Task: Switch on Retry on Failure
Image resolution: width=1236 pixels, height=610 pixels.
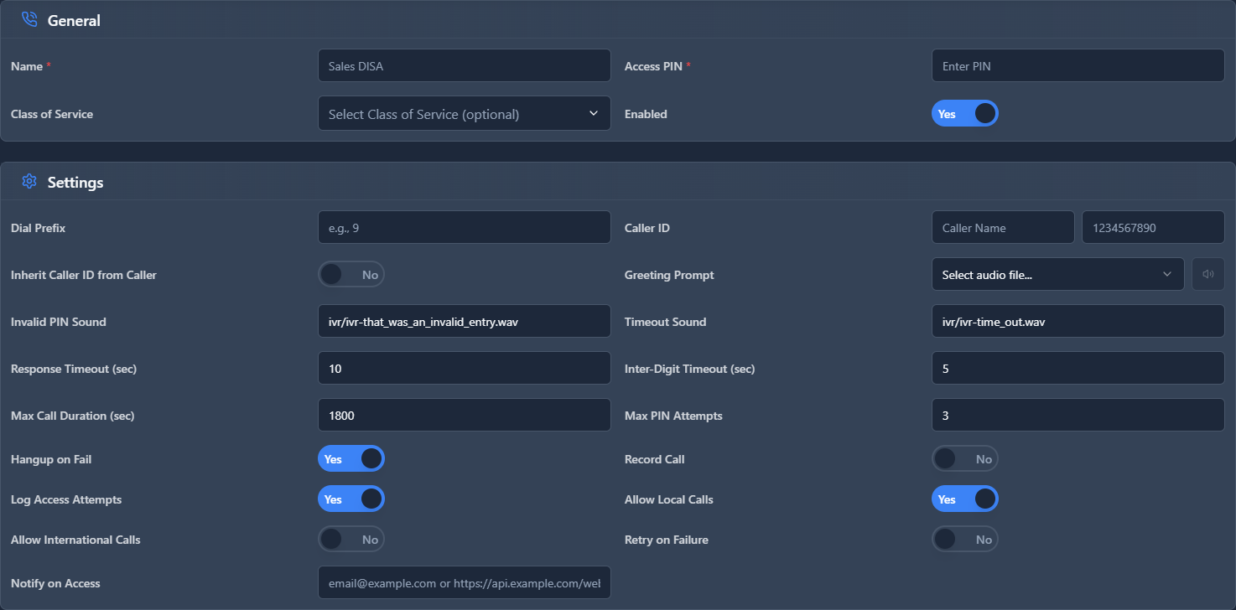Action: click(x=964, y=540)
